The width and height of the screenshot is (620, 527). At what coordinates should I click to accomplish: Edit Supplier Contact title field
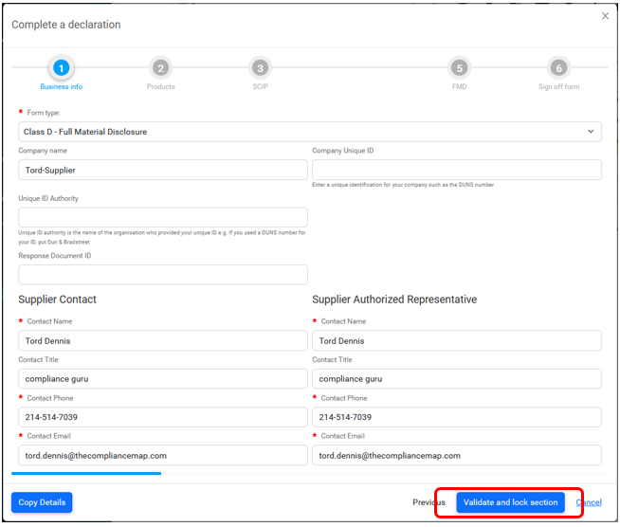pos(163,379)
